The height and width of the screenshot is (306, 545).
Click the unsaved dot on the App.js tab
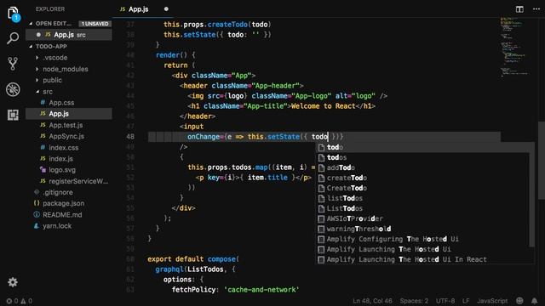166,9
